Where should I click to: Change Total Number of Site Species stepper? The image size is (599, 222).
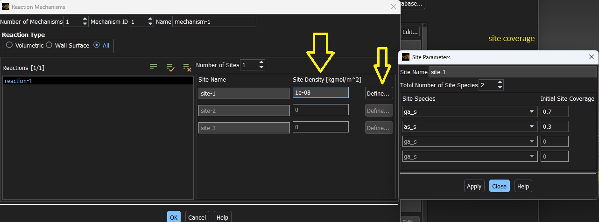[500, 85]
